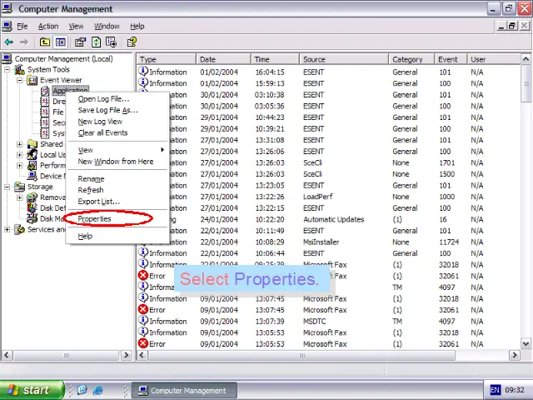
Task: Open the File menu
Action: point(22,26)
